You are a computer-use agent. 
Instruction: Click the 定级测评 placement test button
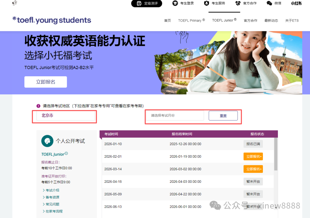(x=147, y=3)
